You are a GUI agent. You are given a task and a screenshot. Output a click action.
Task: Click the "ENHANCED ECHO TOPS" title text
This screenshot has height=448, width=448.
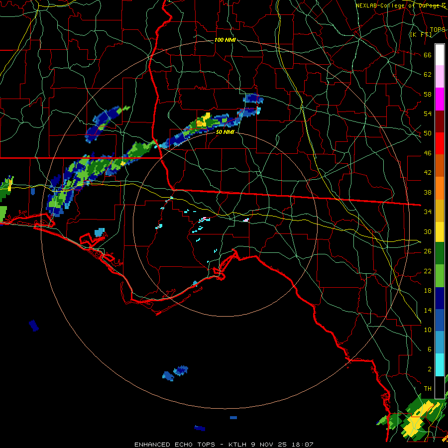coord(175,445)
